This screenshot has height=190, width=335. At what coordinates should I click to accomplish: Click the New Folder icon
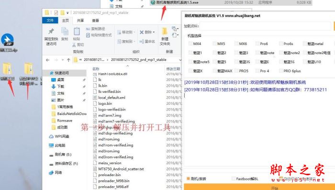tap(165, 32)
